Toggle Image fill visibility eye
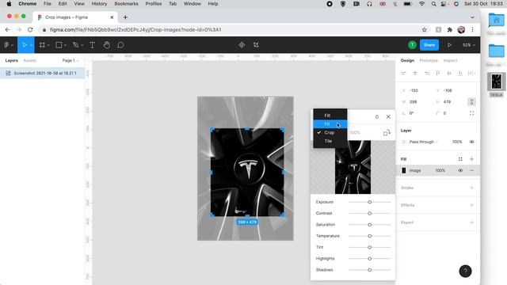507x285 pixels. [460, 170]
